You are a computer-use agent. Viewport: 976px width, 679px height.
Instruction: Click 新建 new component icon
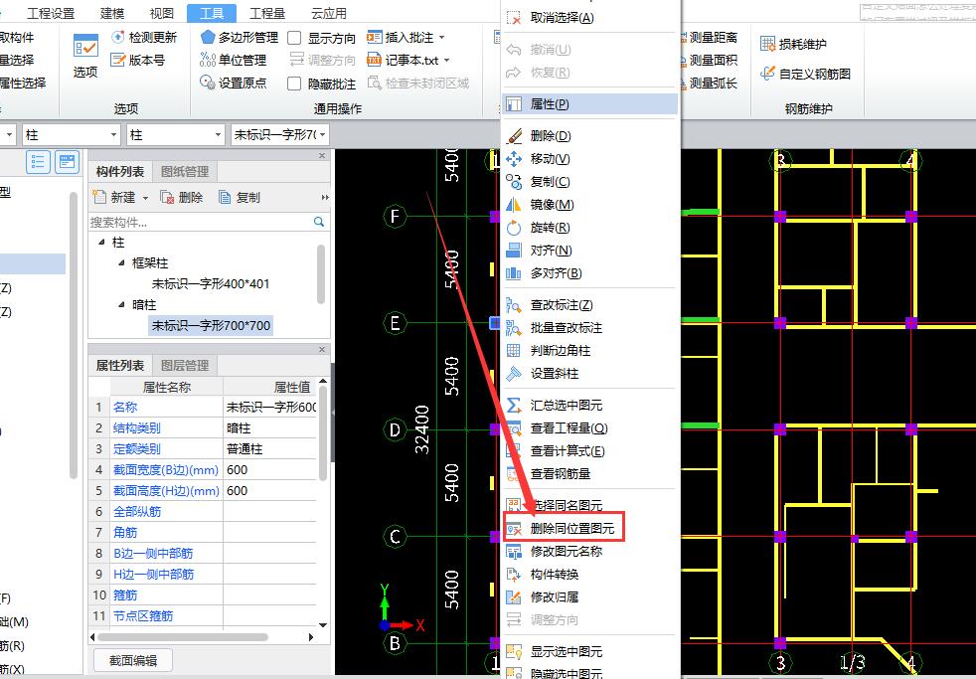pos(99,197)
